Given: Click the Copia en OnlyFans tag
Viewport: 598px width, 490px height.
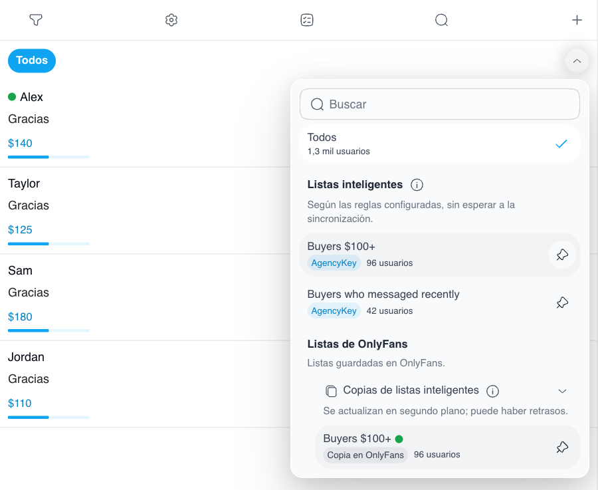Looking at the screenshot, I should (x=365, y=455).
